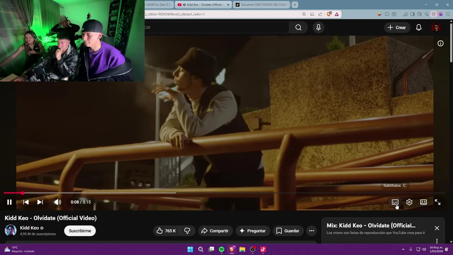Click the Compartir button
This screenshot has height=255, width=453.
215,231
